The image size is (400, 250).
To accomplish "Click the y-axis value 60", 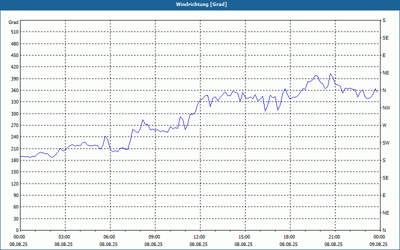I will [16, 207].
